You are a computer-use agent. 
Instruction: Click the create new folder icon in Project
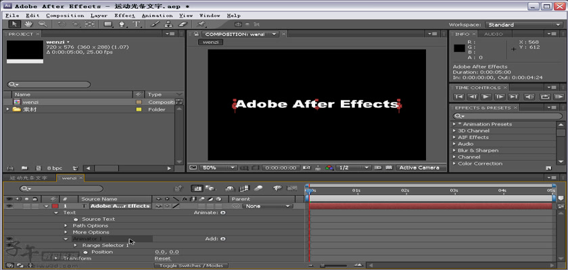pos(24,168)
